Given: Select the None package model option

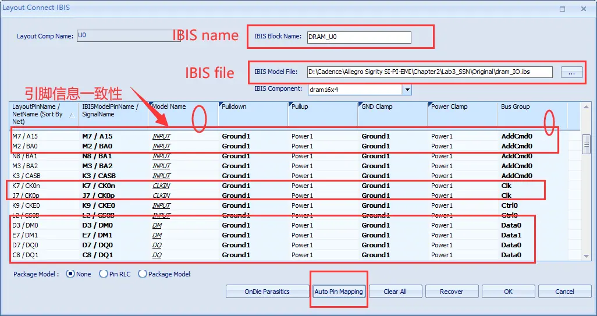Looking at the screenshot, I should [70, 274].
